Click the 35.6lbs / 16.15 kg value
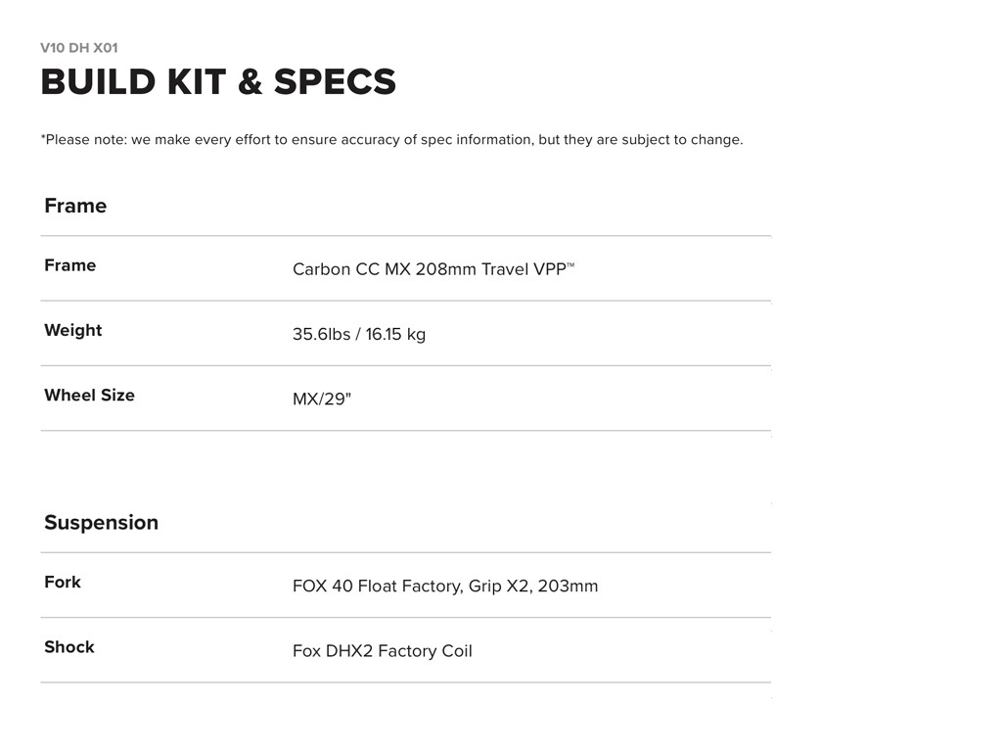The height and width of the screenshot is (752, 1002). pyautogui.click(x=359, y=334)
